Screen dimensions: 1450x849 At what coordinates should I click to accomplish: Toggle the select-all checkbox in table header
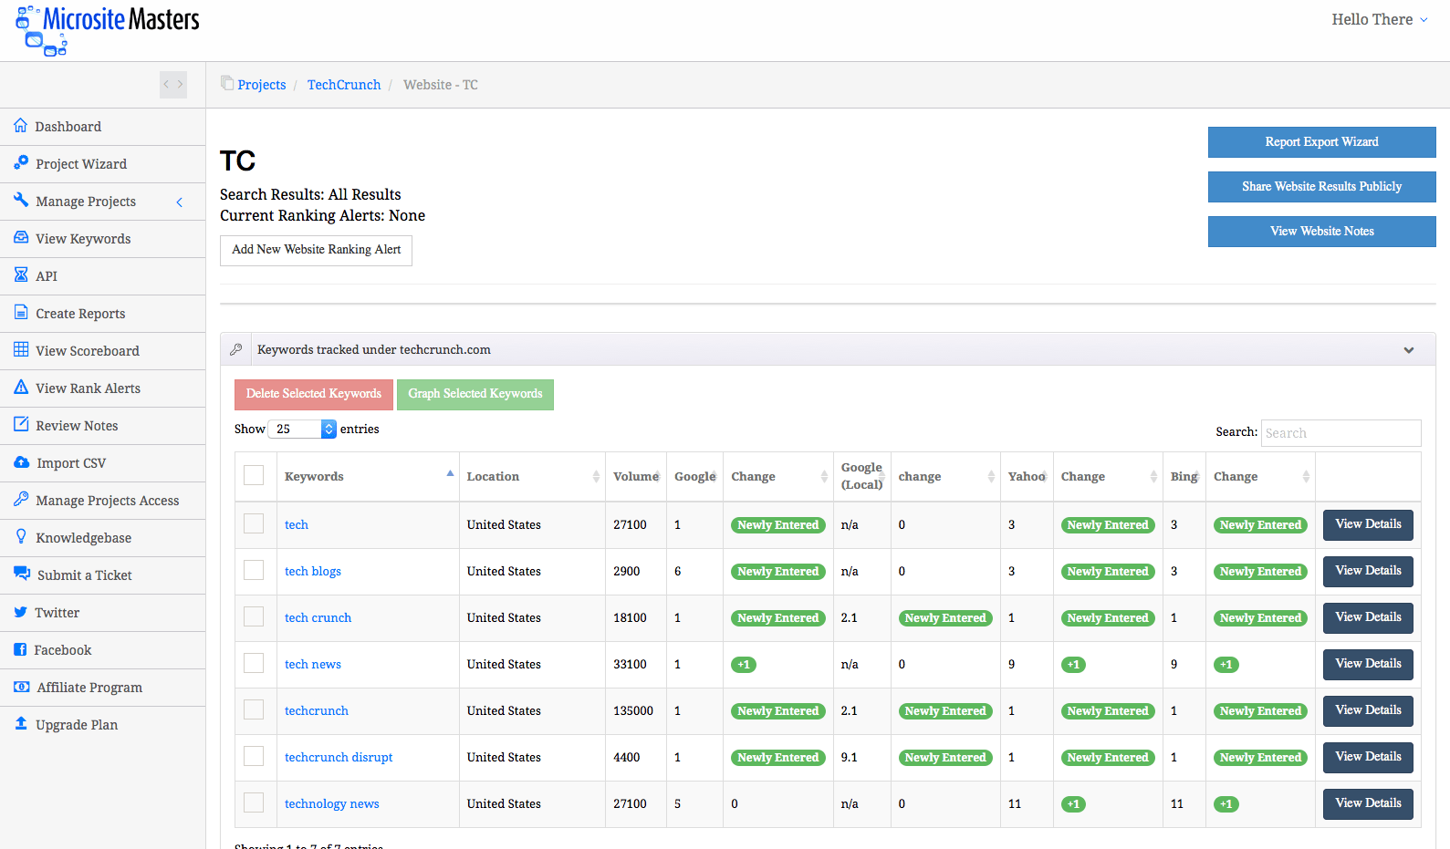click(x=254, y=476)
